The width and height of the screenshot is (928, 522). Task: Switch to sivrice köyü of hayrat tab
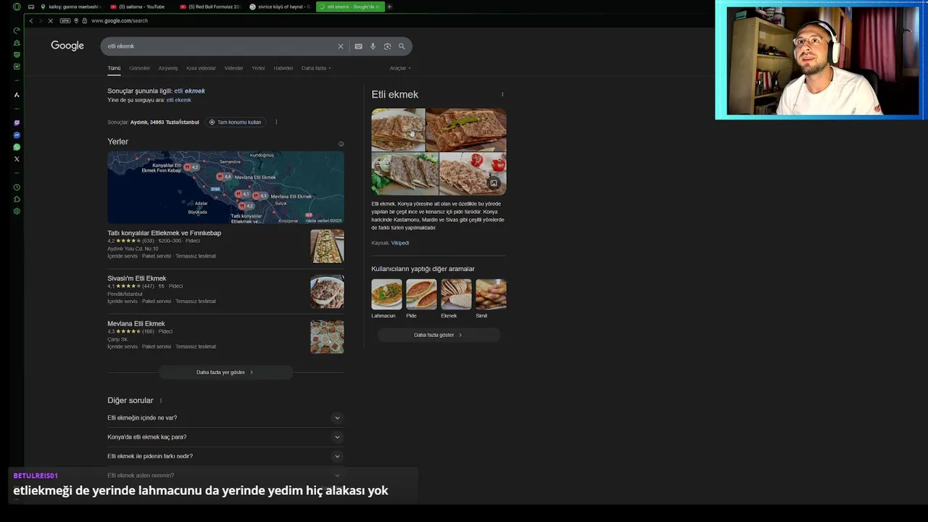coord(280,7)
